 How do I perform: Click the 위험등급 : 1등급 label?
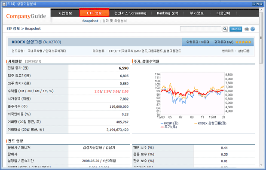pos(198,42)
